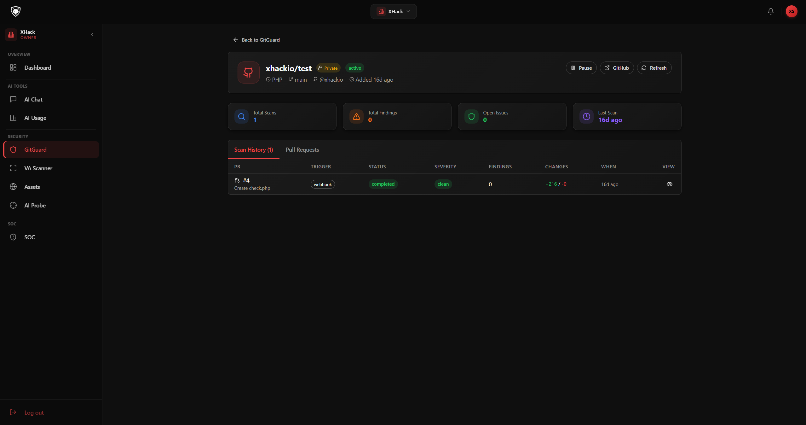Open the XS user avatar menu

[x=792, y=11]
